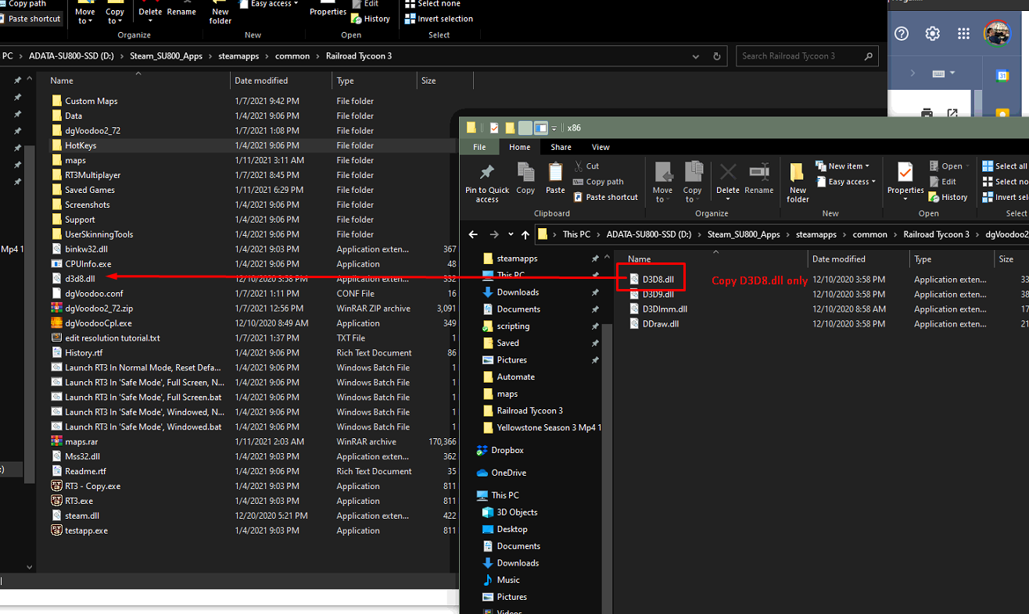This screenshot has width=1029, height=614.
Task: Click the Google account profile picture
Action: click(x=997, y=34)
